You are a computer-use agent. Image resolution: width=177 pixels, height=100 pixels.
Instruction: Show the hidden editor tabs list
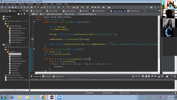click(x=145, y=11)
